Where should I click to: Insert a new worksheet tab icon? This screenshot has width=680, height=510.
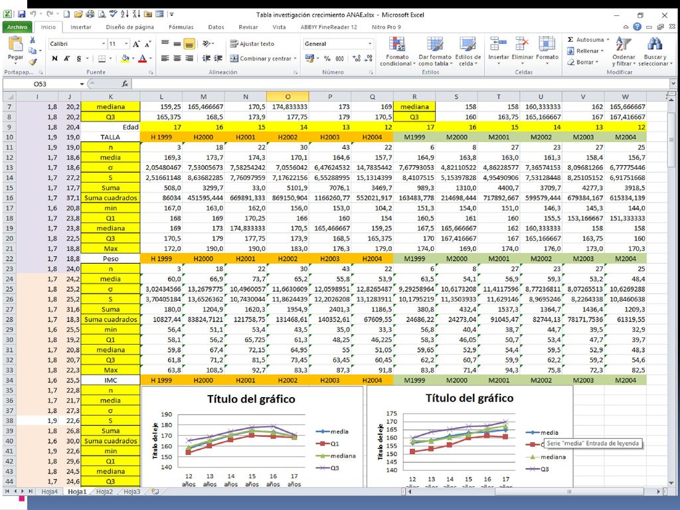pos(155,491)
